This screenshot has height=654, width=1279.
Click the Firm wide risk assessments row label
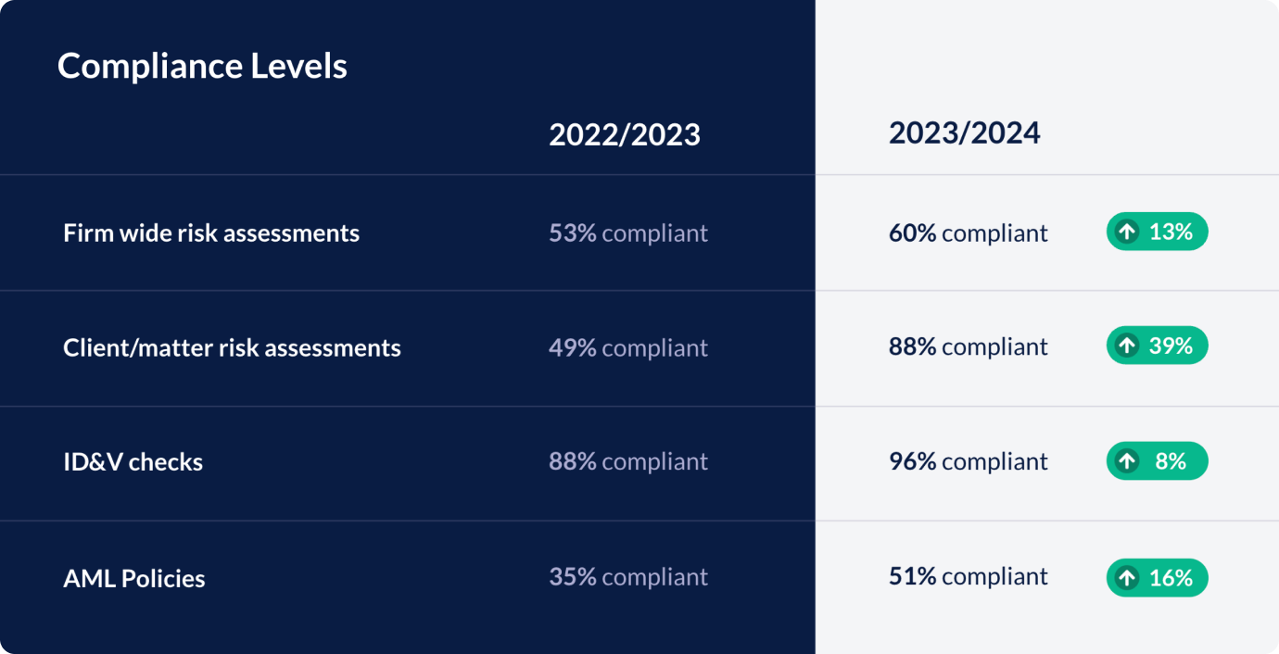pyautogui.click(x=211, y=233)
